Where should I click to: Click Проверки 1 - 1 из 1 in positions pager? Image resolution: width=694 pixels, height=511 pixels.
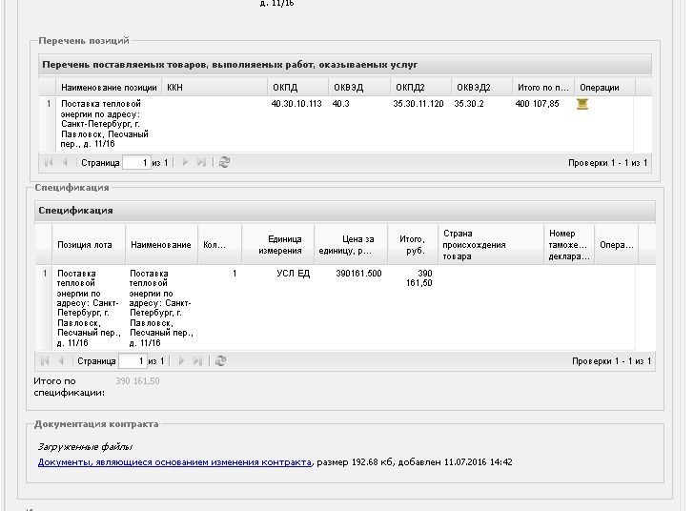(x=607, y=162)
